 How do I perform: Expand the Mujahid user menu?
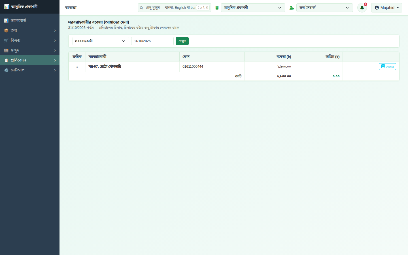coord(386,8)
